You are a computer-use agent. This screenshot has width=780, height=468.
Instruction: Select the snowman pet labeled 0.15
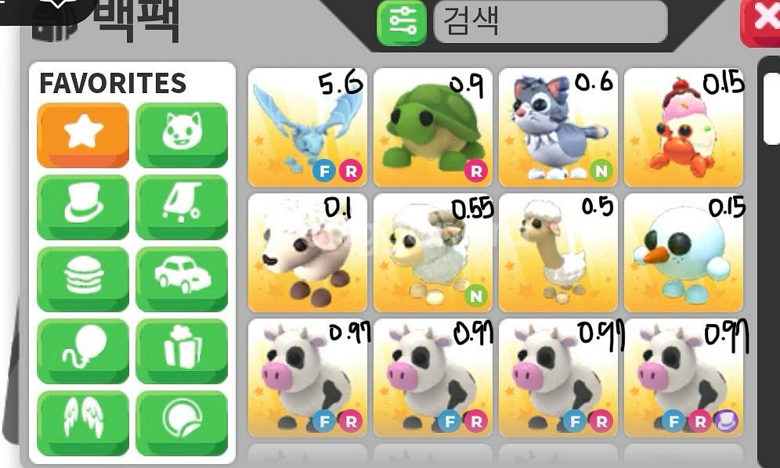(x=684, y=253)
